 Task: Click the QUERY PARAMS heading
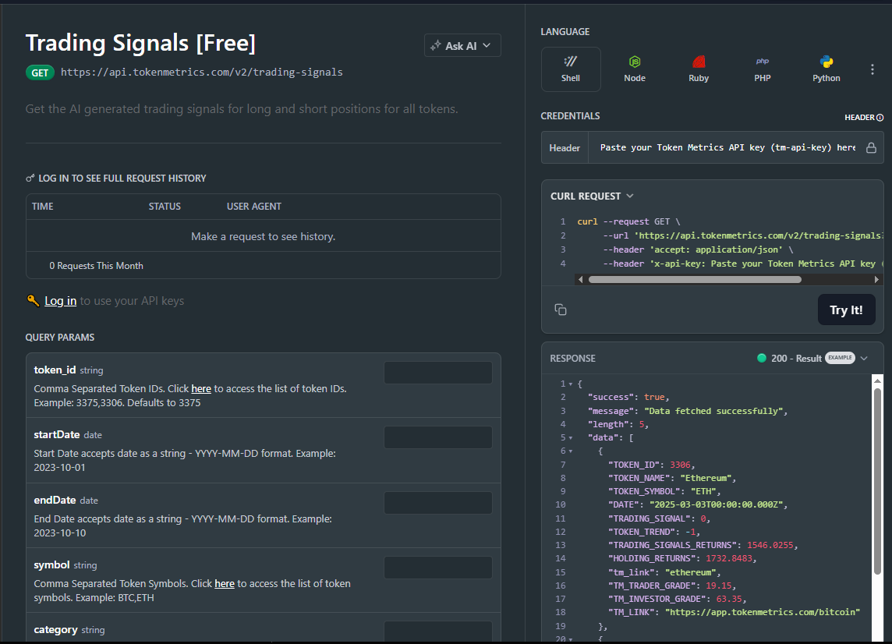tap(60, 338)
